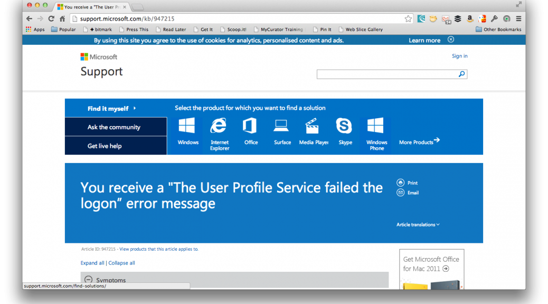Expand the Article translations dropdown
This screenshot has width=548, height=304.
pyautogui.click(x=418, y=225)
